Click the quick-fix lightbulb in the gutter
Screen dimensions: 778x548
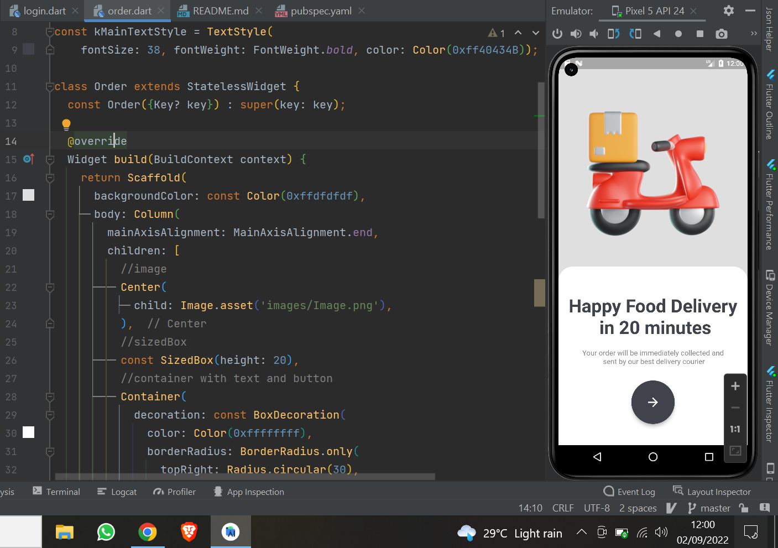click(66, 124)
